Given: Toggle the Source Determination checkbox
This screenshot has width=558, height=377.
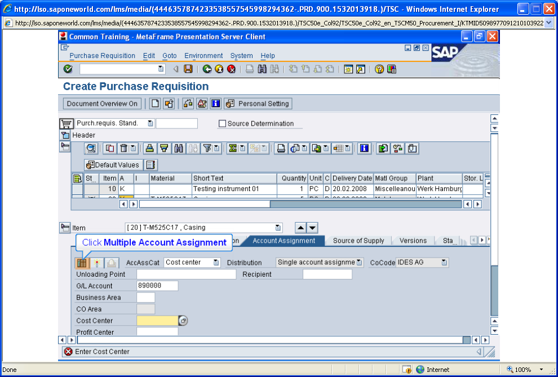Looking at the screenshot, I should point(223,123).
